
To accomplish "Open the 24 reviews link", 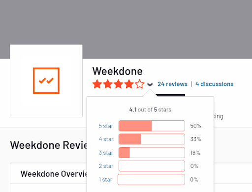I will point(172,84).
